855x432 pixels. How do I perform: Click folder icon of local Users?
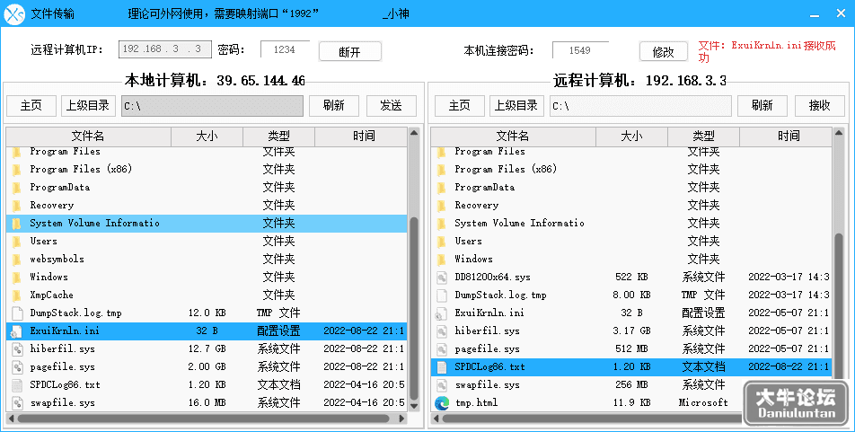(x=17, y=242)
